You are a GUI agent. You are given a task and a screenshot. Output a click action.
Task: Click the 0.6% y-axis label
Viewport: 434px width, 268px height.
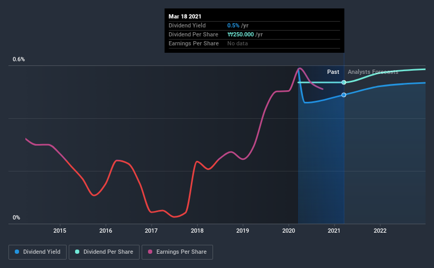19,59
